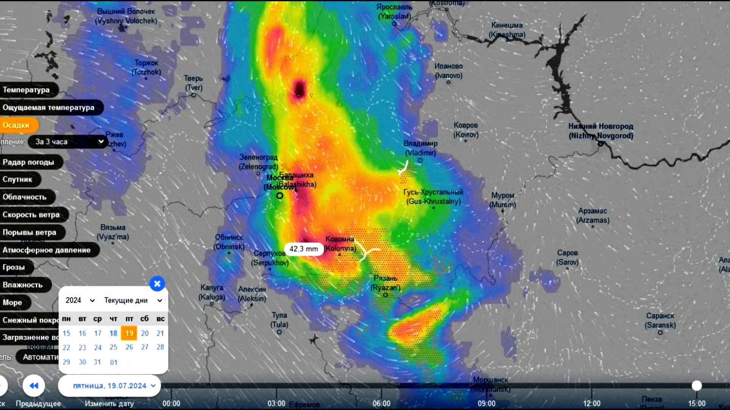Select Радар погоды layer
The height and width of the screenshot is (410, 730).
click(x=29, y=162)
